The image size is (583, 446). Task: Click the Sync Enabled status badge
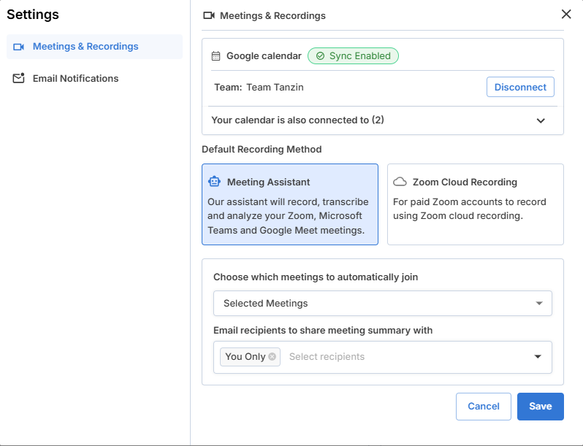click(x=353, y=55)
